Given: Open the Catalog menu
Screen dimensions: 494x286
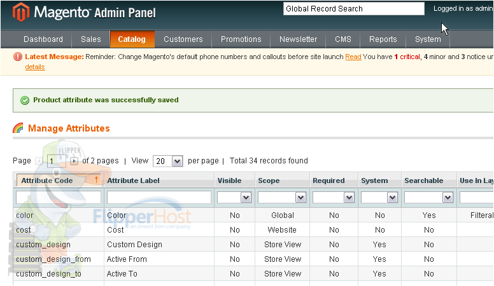Looking at the screenshot, I should [x=132, y=39].
